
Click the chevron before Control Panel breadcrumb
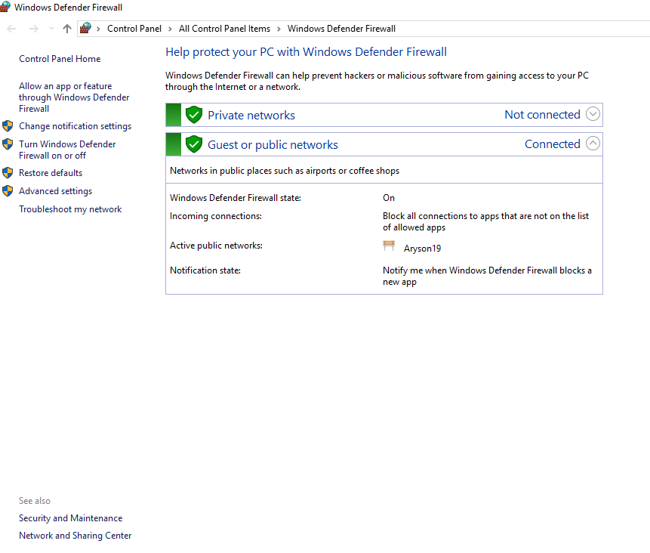click(x=98, y=29)
